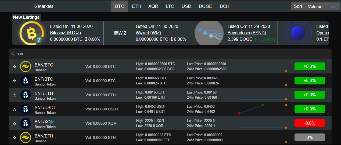This screenshot has width=341, height=145.
Task: Click 'Vol: 0.00000 XQR' value
Action: [101, 123]
